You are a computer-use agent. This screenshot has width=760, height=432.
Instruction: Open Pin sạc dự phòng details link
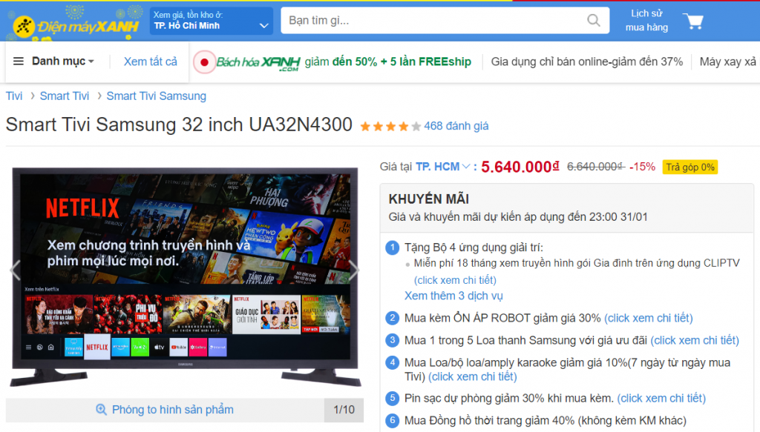pos(661,398)
